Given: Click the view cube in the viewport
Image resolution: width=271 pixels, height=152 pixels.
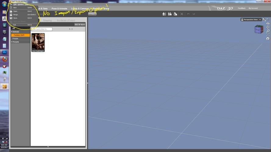Looking at the screenshot, I should click(x=259, y=29).
